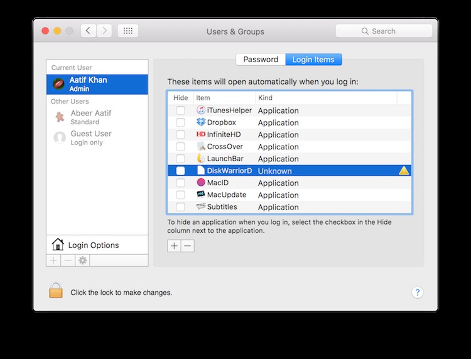
Task: Toggle Hide checkbox for InfiniteHD
Action: click(180, 134)
